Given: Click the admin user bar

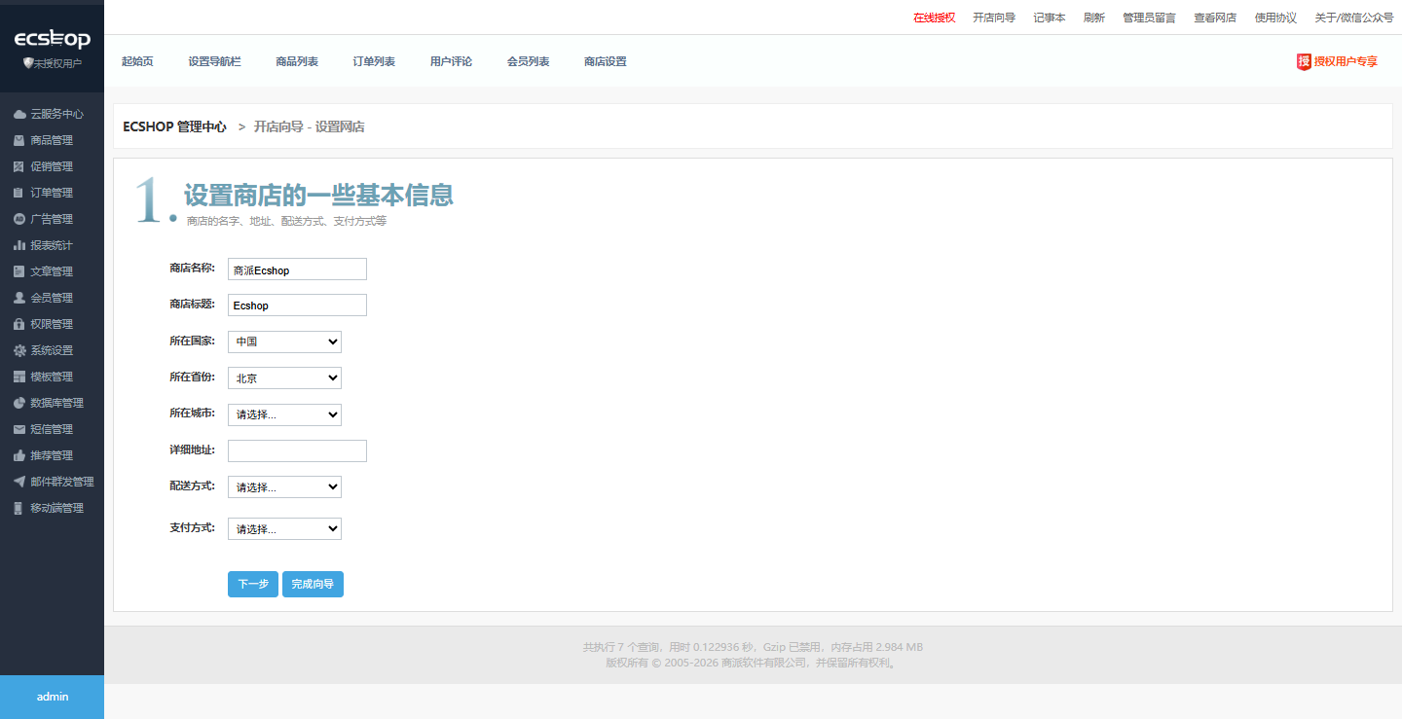Looking at the screenshot, I should pyautogui.click(x=52, y=697).
